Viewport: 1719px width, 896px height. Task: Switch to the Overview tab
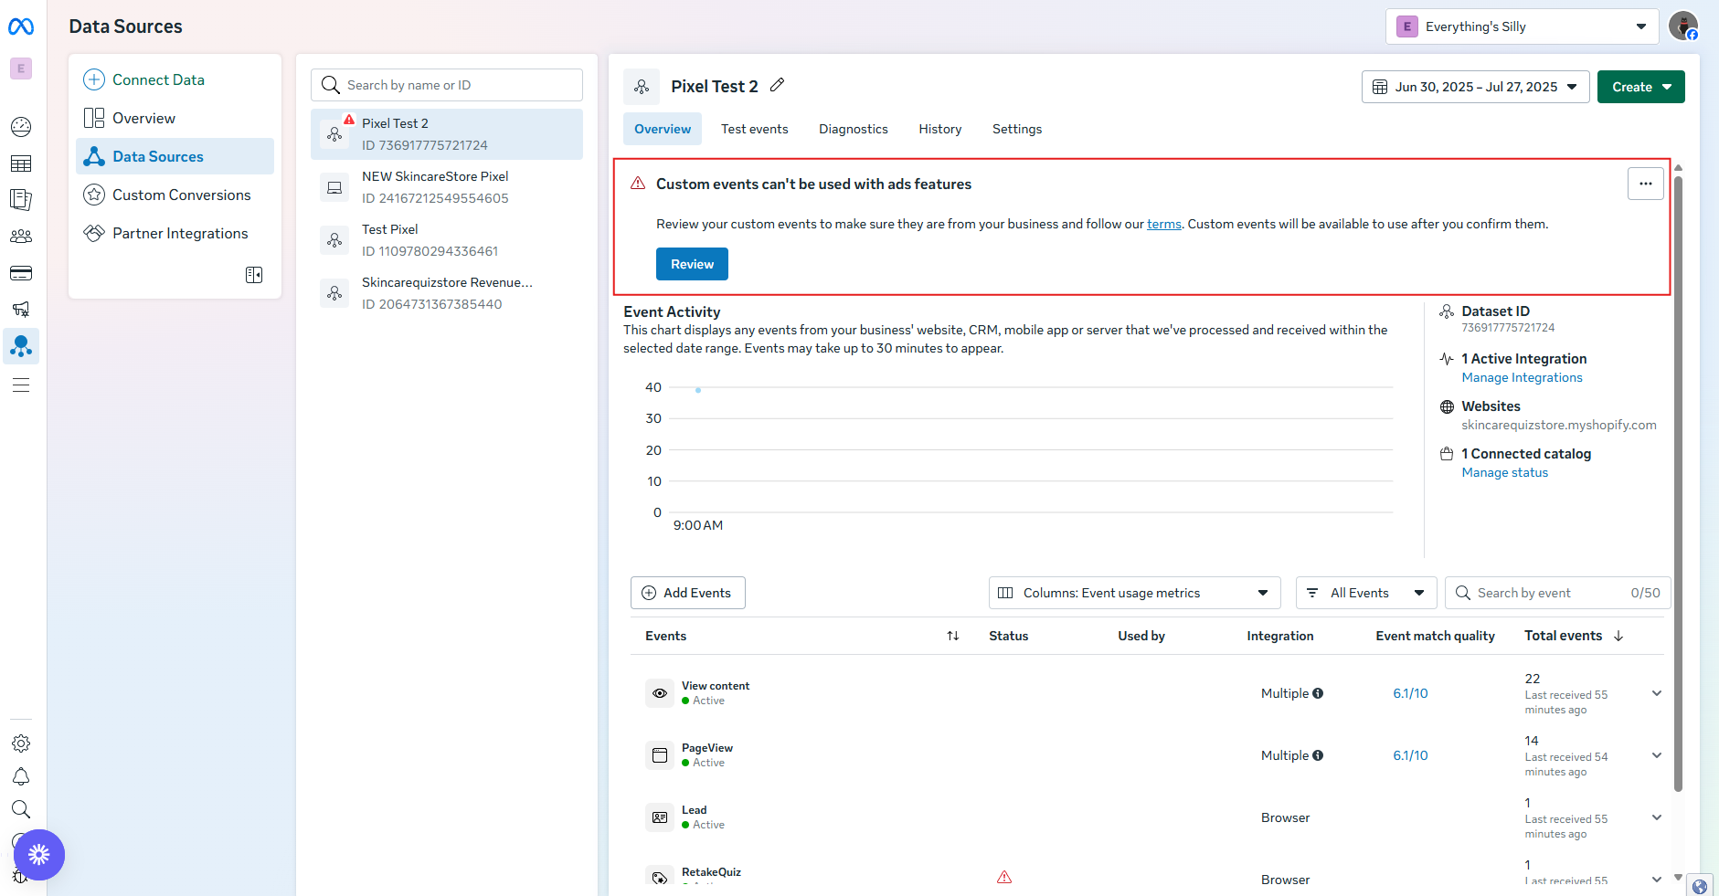pos(663,129)
